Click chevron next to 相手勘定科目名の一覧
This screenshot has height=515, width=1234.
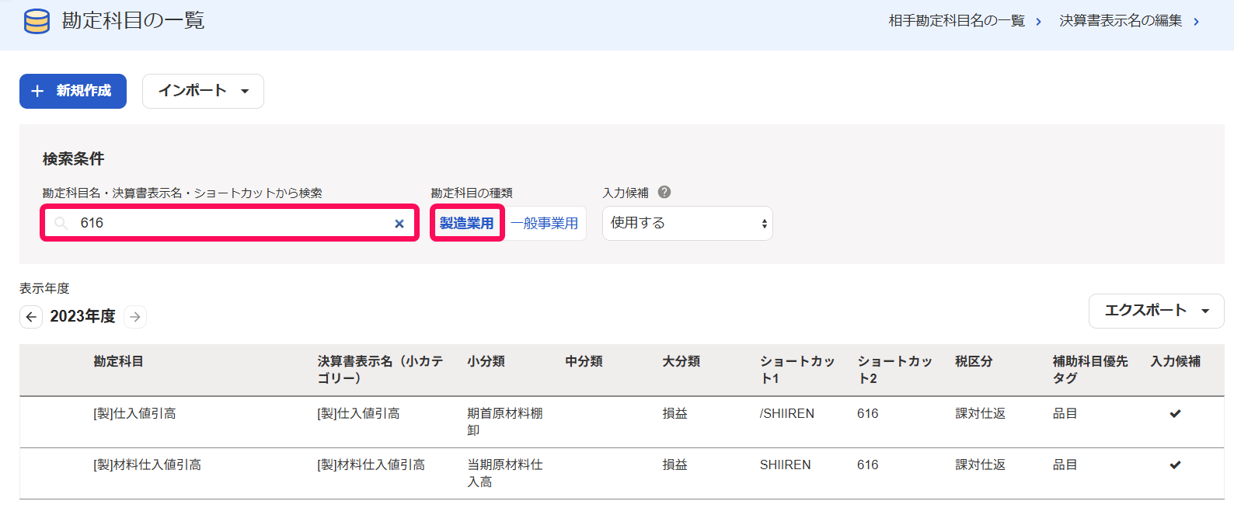click(1038, 22)
